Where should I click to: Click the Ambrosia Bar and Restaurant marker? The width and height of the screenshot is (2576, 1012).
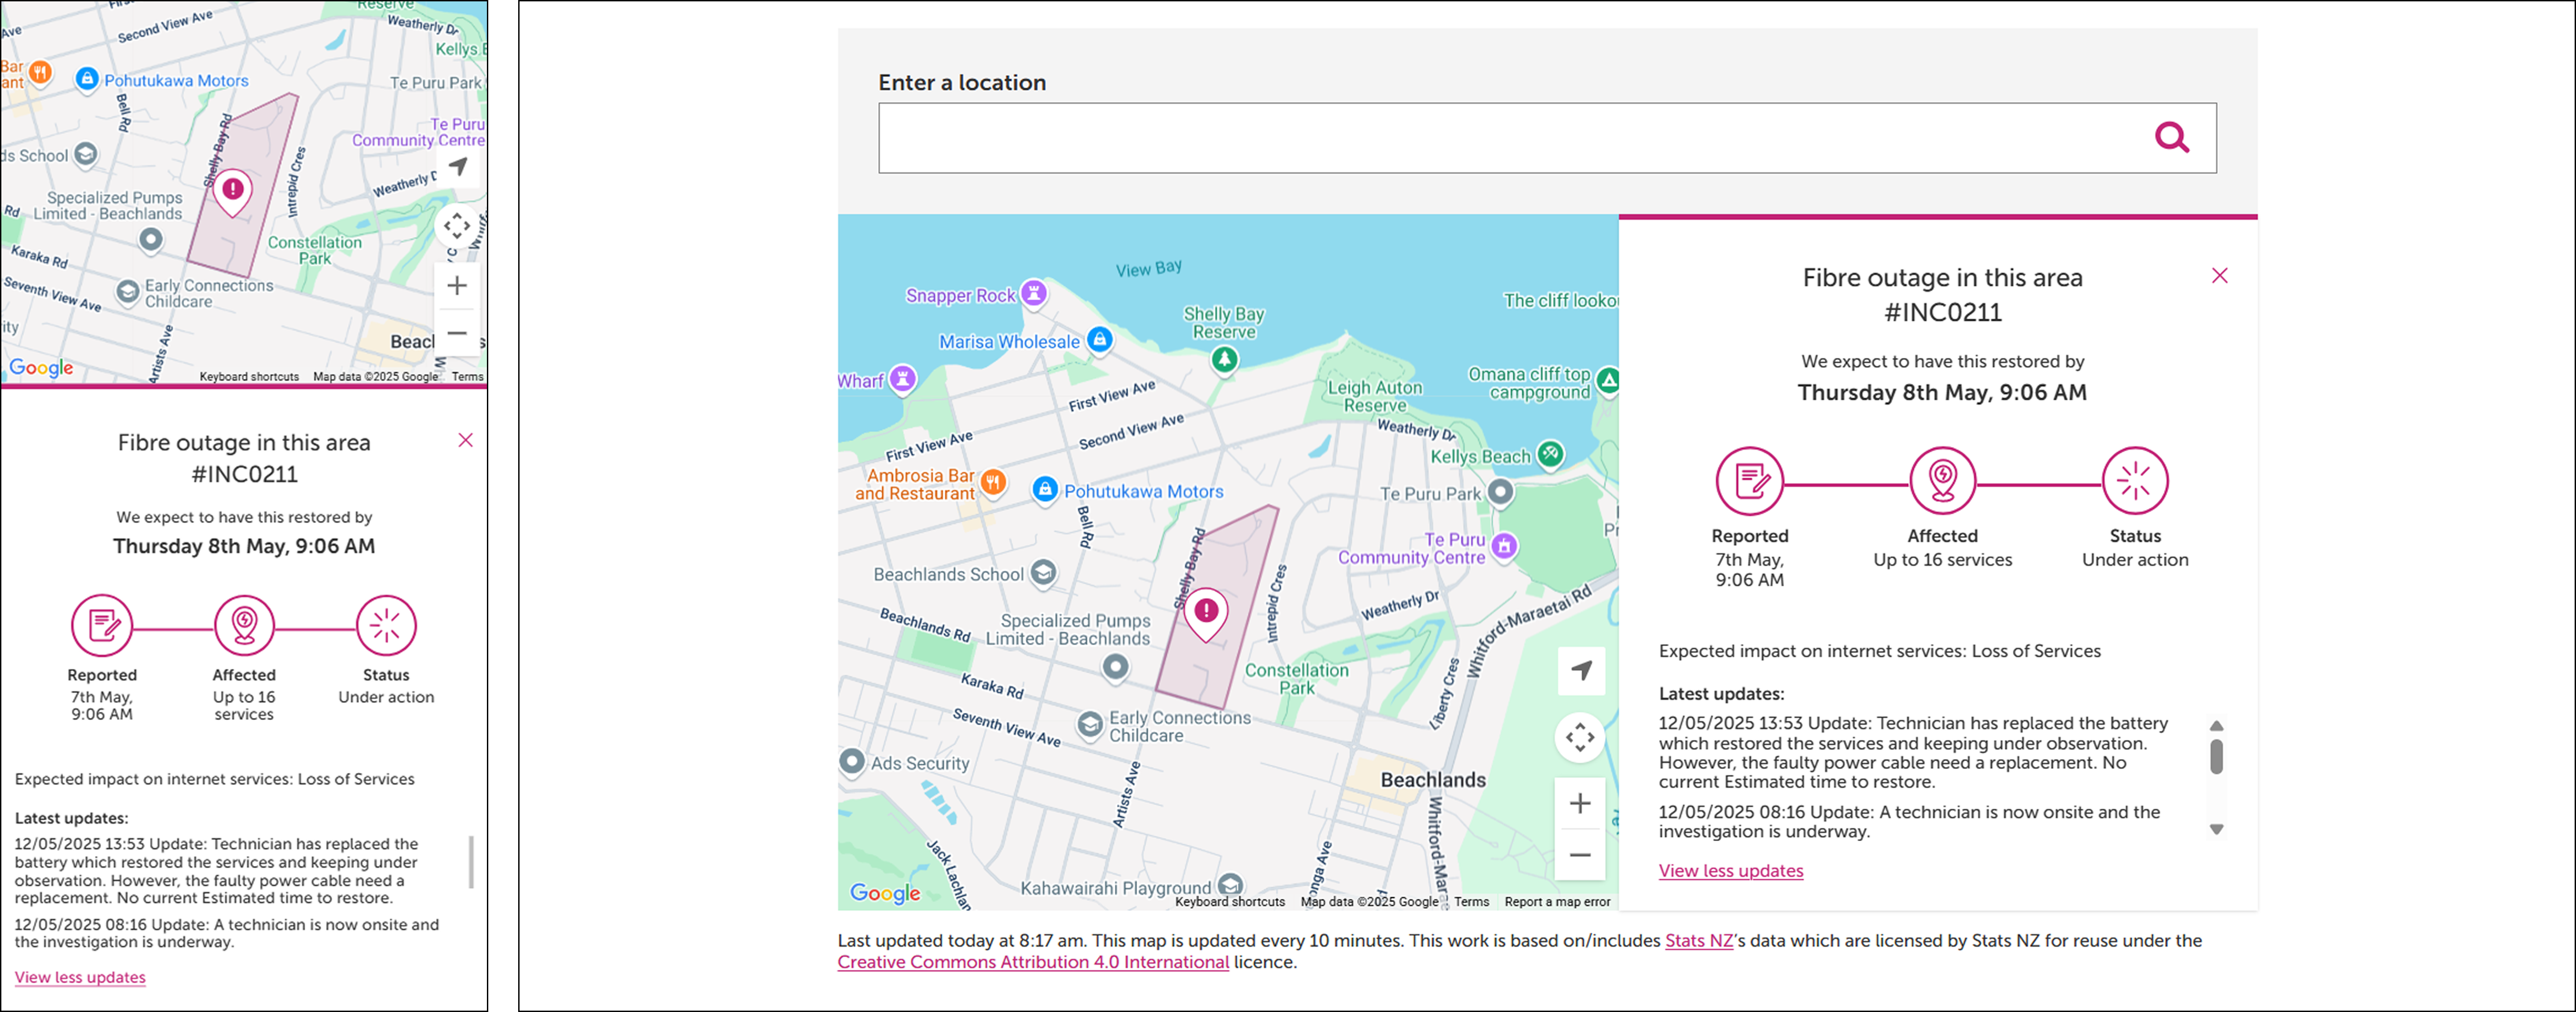coord(993,482)
